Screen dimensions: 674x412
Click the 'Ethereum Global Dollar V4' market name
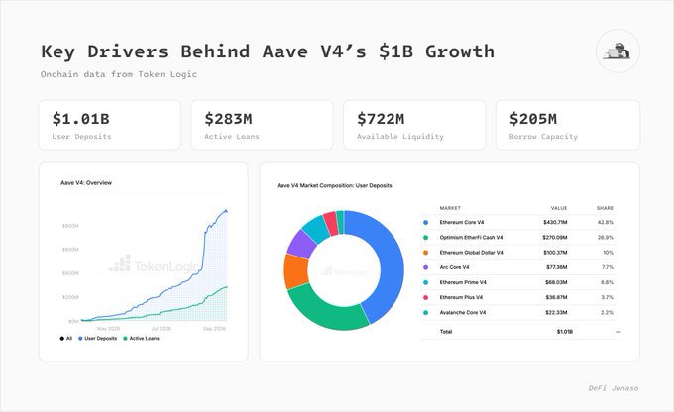coord(471,253)
